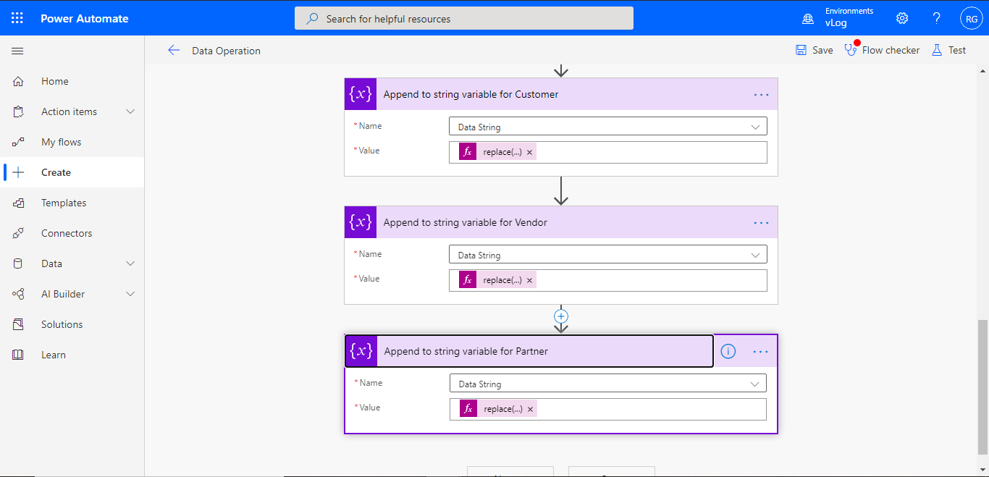This screenshot has height=477, width=989.
Task: Click the Data Operation flow title
Action: [226, 51]
